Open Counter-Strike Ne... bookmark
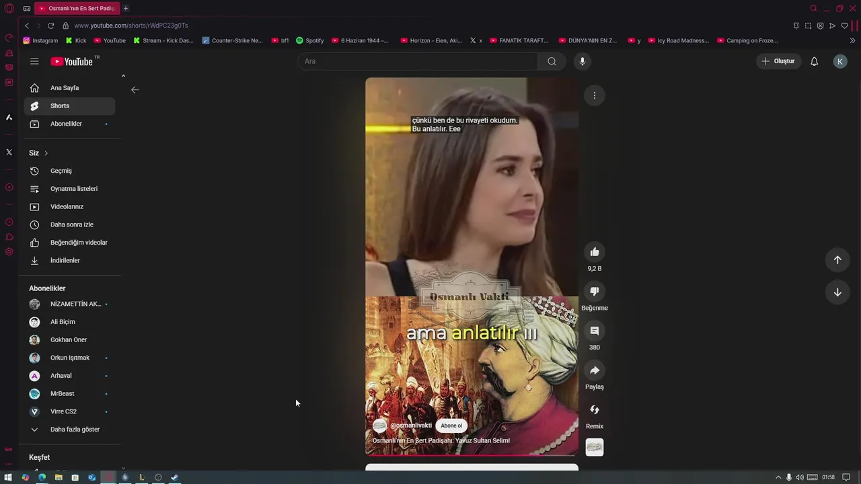 (233, 40)
